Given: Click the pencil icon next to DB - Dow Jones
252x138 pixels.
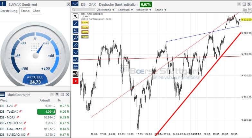Looking at the screenshot, I should [x=24, y=129].
